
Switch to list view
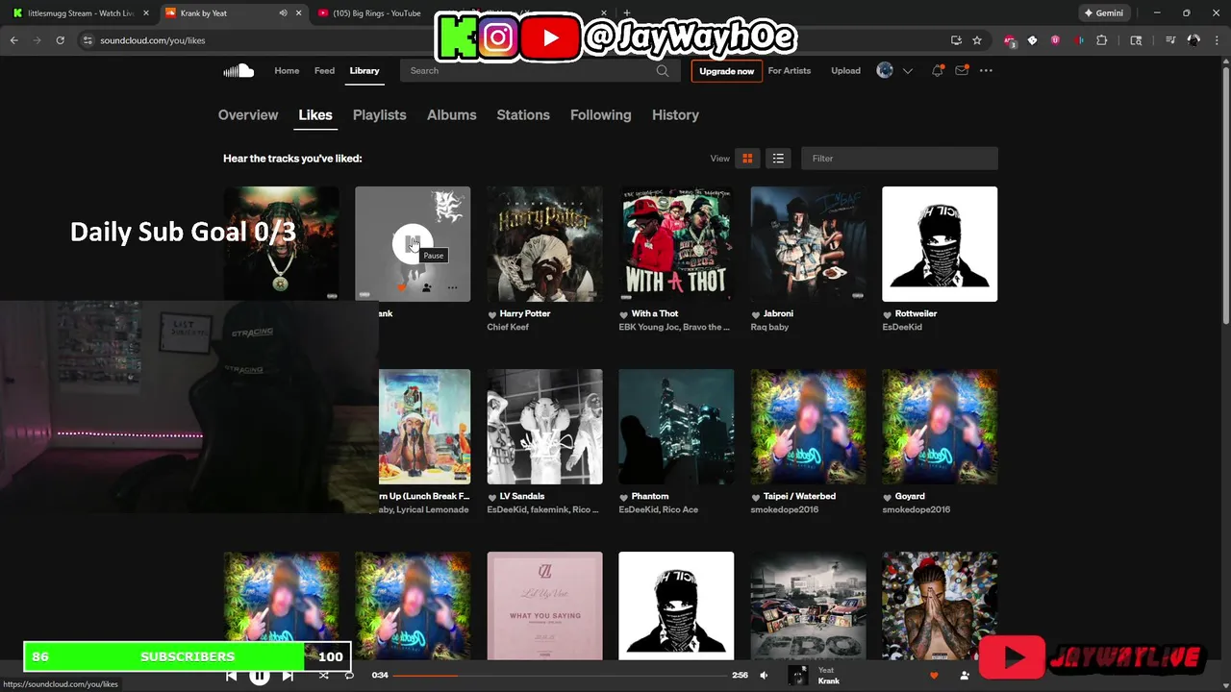[x=778, y=159]
